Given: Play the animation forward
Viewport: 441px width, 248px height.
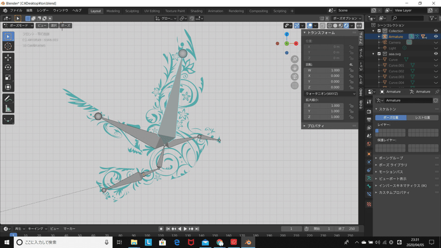Looking at the screenshot, I should (x=185, y=229).
